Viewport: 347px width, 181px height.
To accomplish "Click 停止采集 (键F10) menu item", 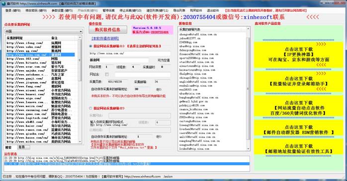I will [130, 10].
